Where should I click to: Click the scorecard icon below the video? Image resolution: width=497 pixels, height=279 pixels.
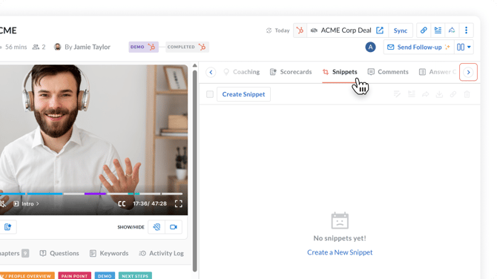coord(7,227)
